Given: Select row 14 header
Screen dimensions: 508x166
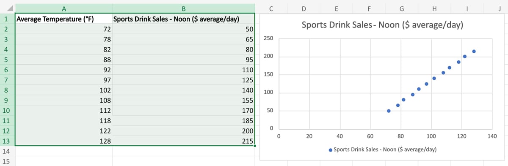Looking at the screenshot, I should tap(7, 151).
